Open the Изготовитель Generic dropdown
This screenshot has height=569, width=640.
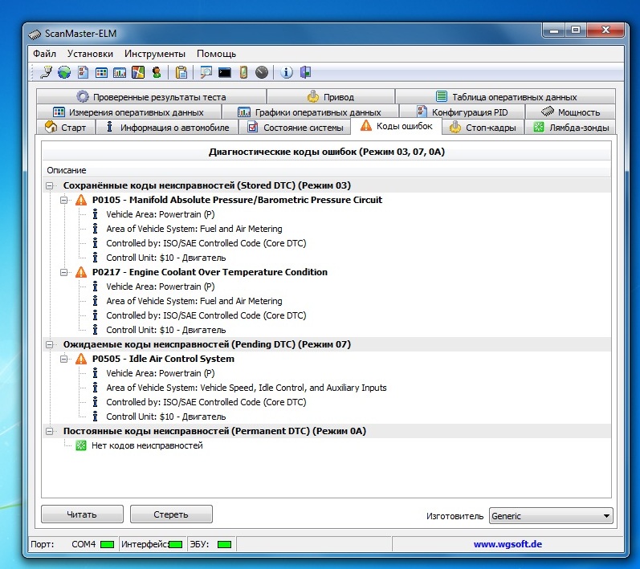[551, 515]
